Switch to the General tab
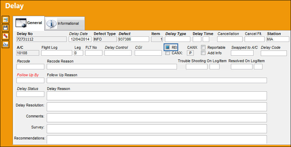The height and width of the screenshot is (147, 291). tap(29, 23)
